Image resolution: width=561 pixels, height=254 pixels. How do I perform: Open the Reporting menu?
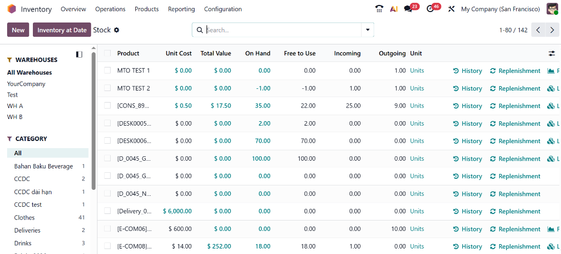(x=181, y=9)
